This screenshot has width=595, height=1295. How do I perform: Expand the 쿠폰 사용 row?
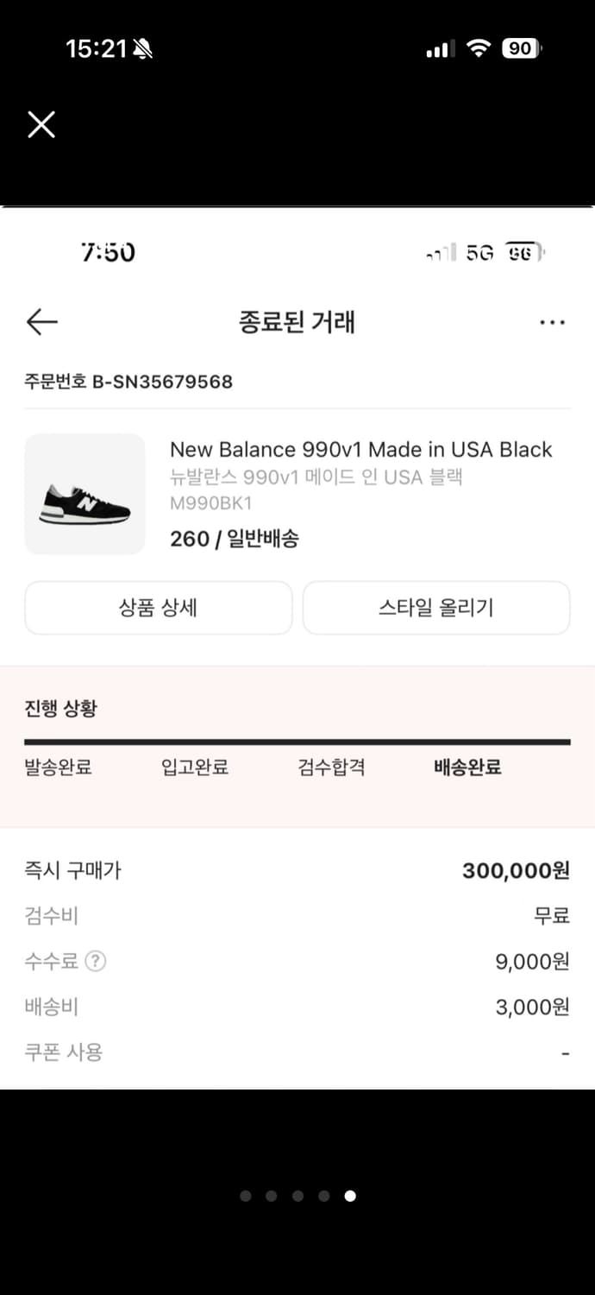click(x=65, y=1052)
